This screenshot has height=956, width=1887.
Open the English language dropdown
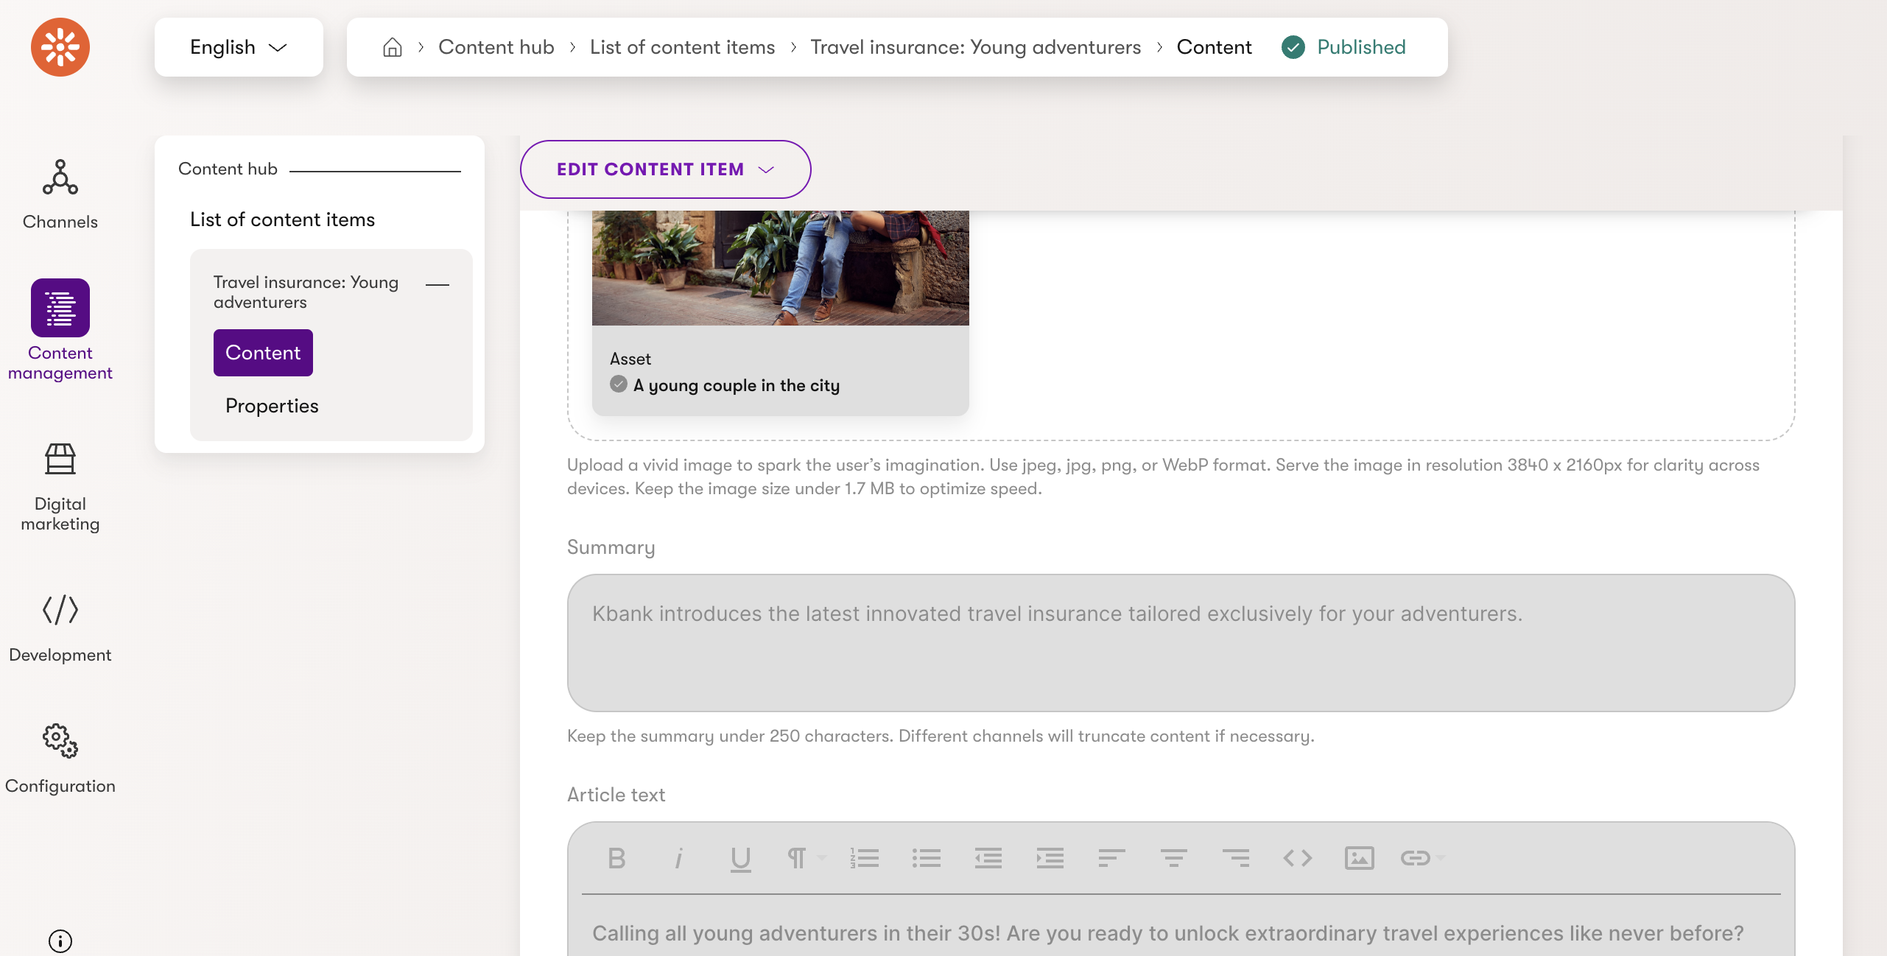pos(239,47)
